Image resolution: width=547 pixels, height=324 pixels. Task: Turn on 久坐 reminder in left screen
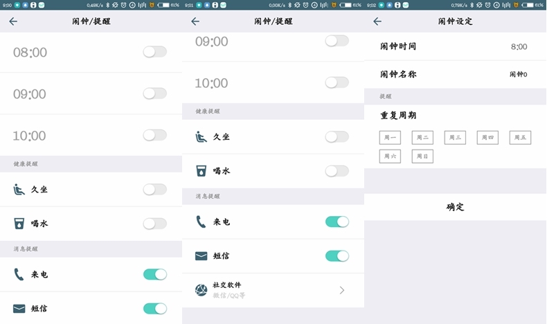155,190
